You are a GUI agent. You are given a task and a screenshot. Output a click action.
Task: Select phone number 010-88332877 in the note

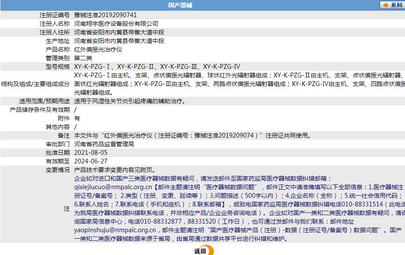point(161,221)
